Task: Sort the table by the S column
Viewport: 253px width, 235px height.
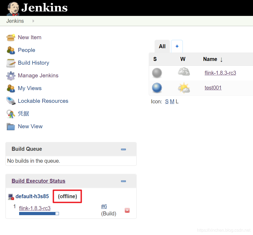Action: [155, 59]
